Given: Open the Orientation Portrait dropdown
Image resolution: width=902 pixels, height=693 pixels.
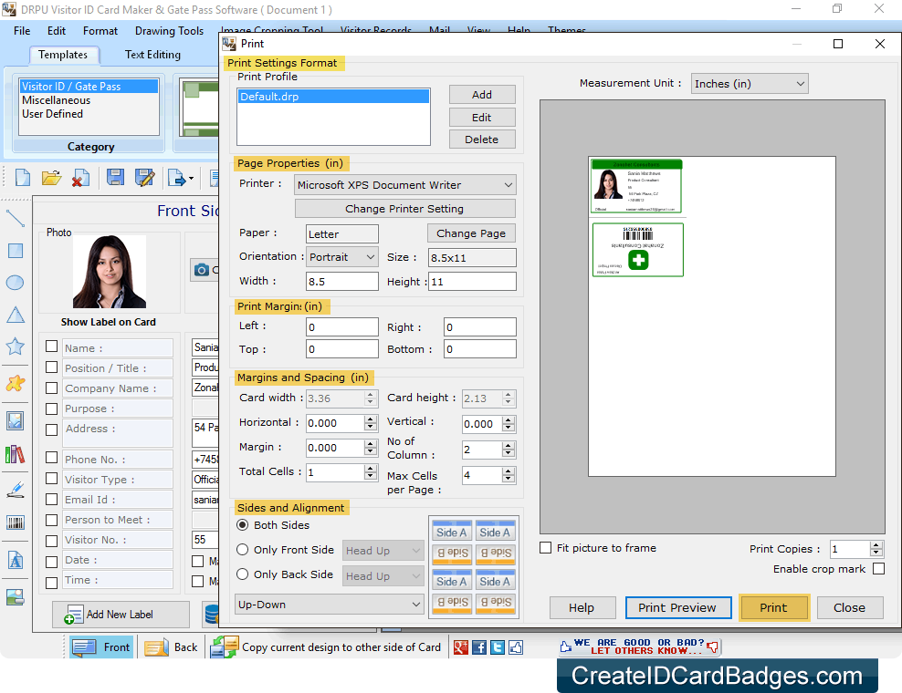Looking at the screenshot, I should point(342,257).
